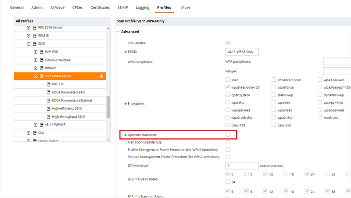Check Require Management Frame Protection option
This screenshot has width=351, height=198.
pyautogui.click(x=227, y=157)
